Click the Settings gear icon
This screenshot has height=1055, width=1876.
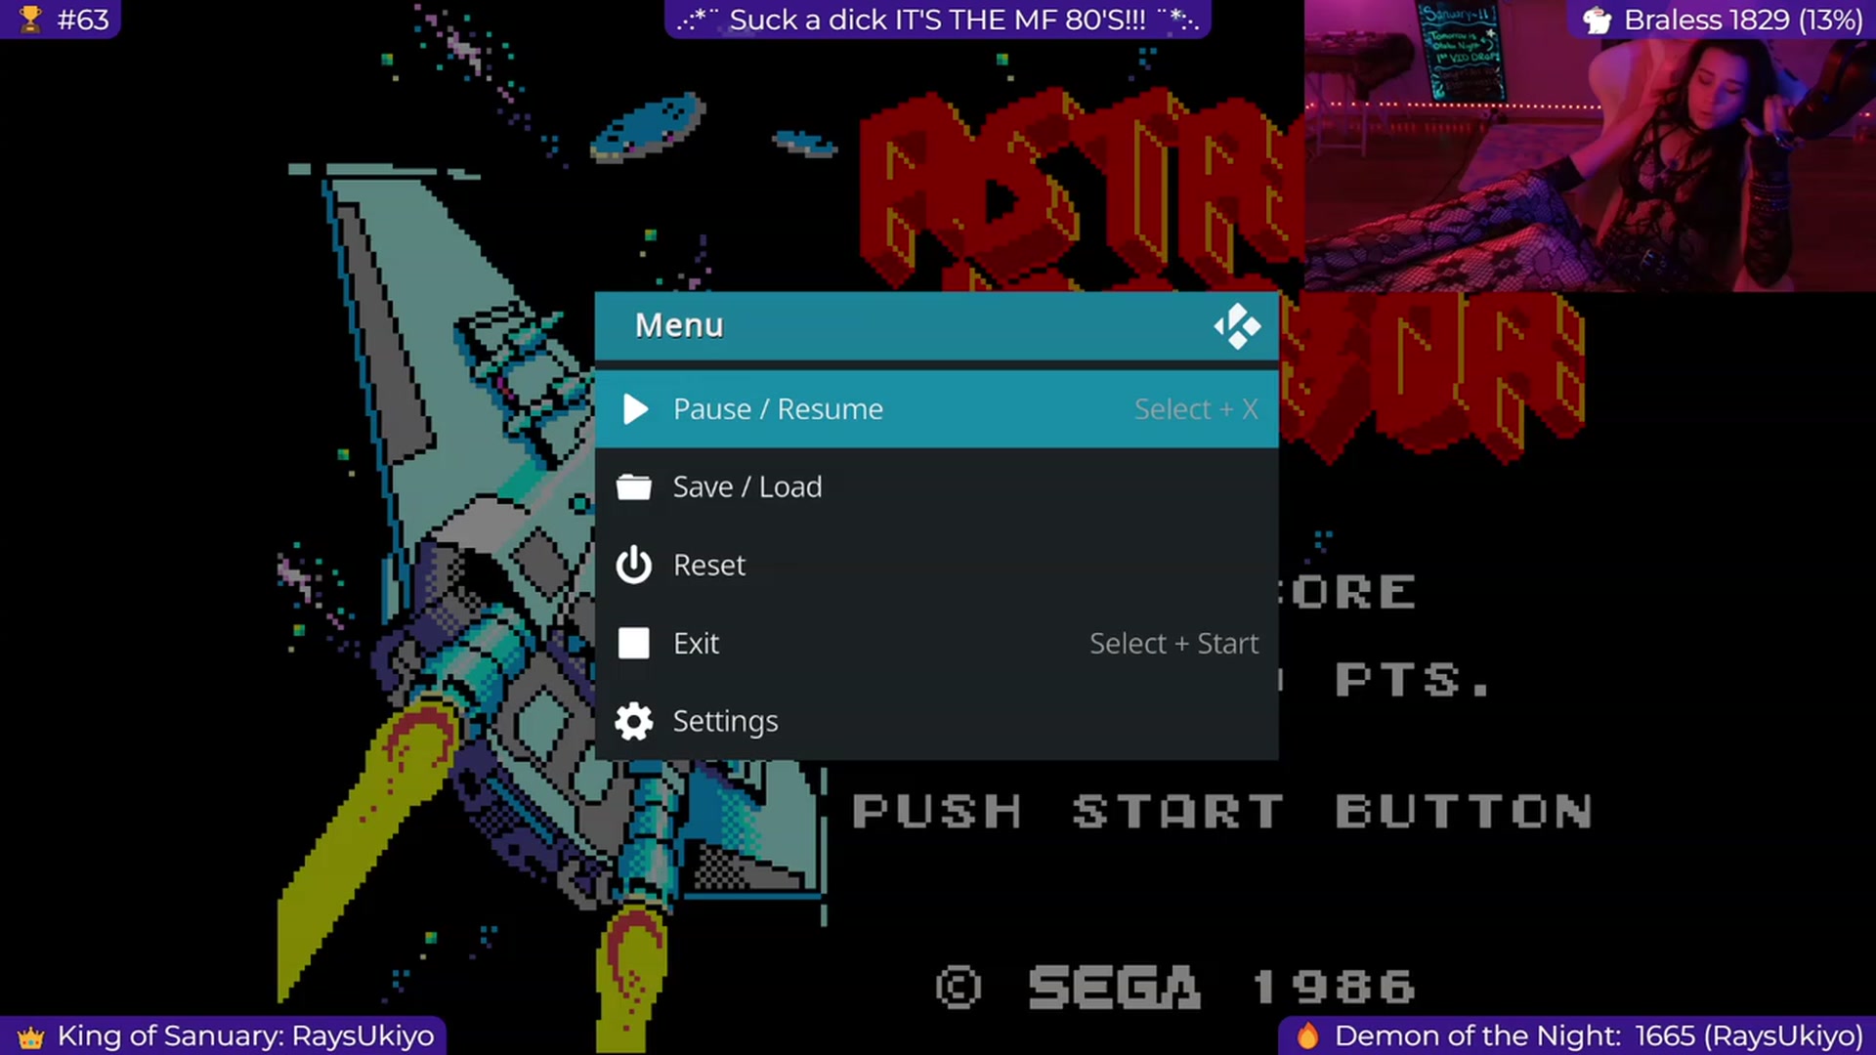pyautogui.click(x=633, y=721)
